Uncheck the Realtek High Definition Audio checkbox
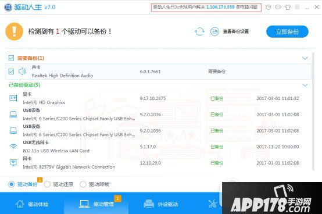Viewport: 322px width, 214px height. tap(11, 72)
